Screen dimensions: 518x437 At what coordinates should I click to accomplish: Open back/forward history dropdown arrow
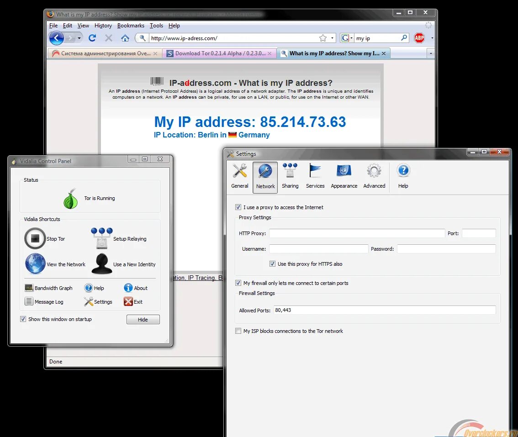click(79, 38)
